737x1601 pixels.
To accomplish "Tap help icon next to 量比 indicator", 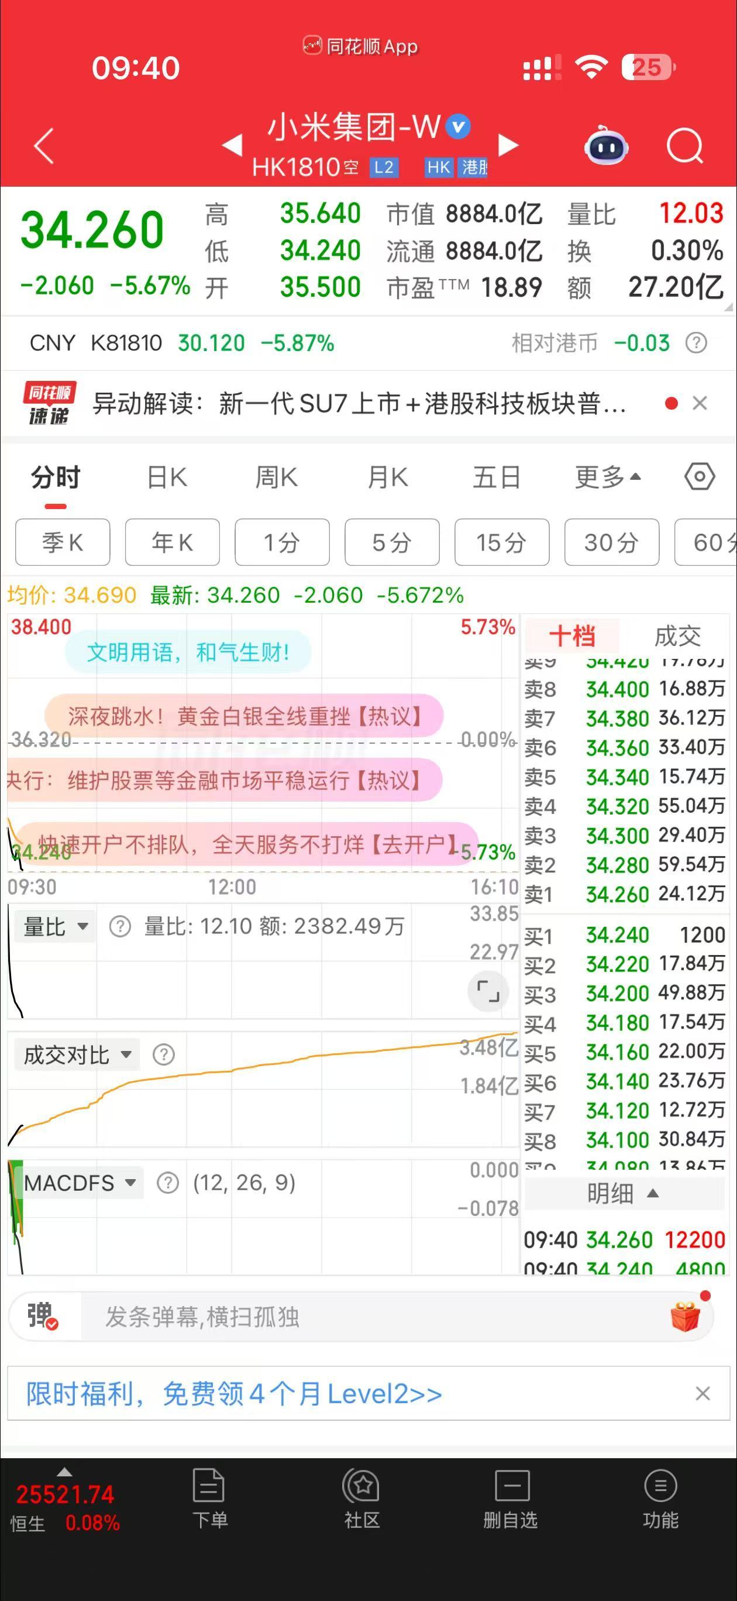I will coord(120,927).
